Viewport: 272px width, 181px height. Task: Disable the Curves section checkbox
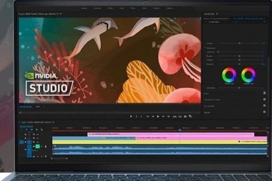coord(264,93)
